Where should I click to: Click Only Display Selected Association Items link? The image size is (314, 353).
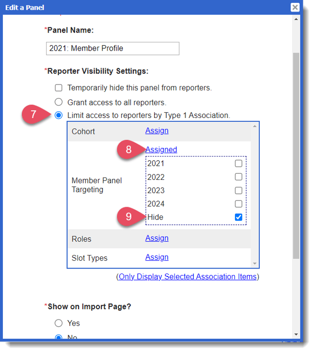pyautogui.click(x=188, y=277)
